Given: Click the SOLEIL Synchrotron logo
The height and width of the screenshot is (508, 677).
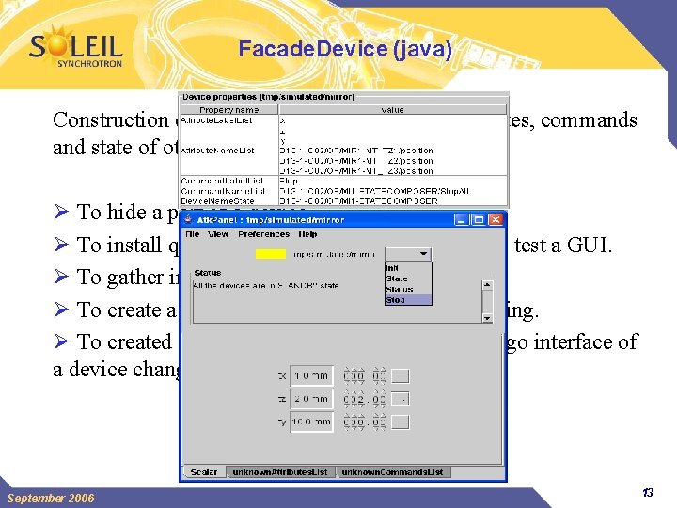Looking at the screenshot, I should [76, 47].
